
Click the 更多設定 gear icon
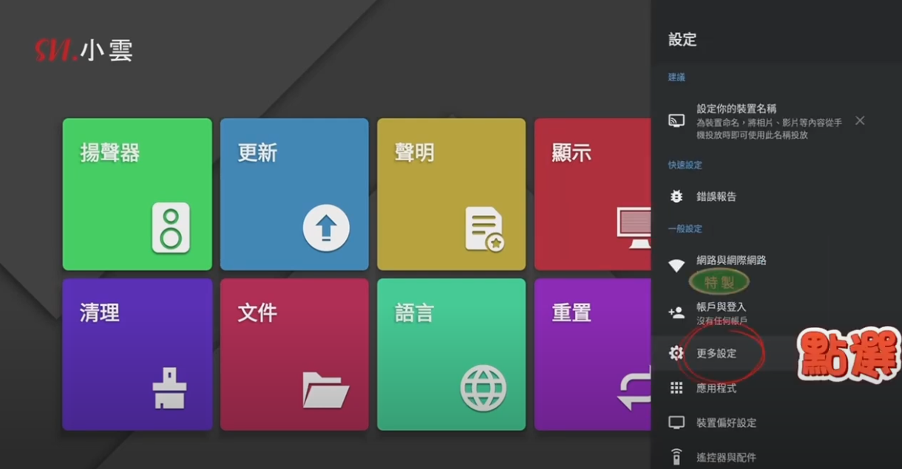[676, 354]
